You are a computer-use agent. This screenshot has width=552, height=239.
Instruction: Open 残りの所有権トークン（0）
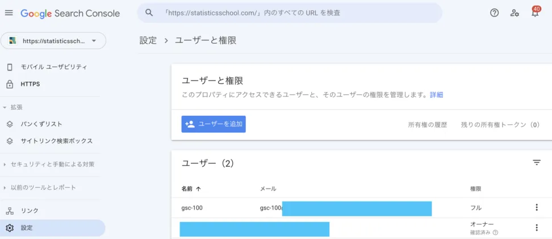500,124
